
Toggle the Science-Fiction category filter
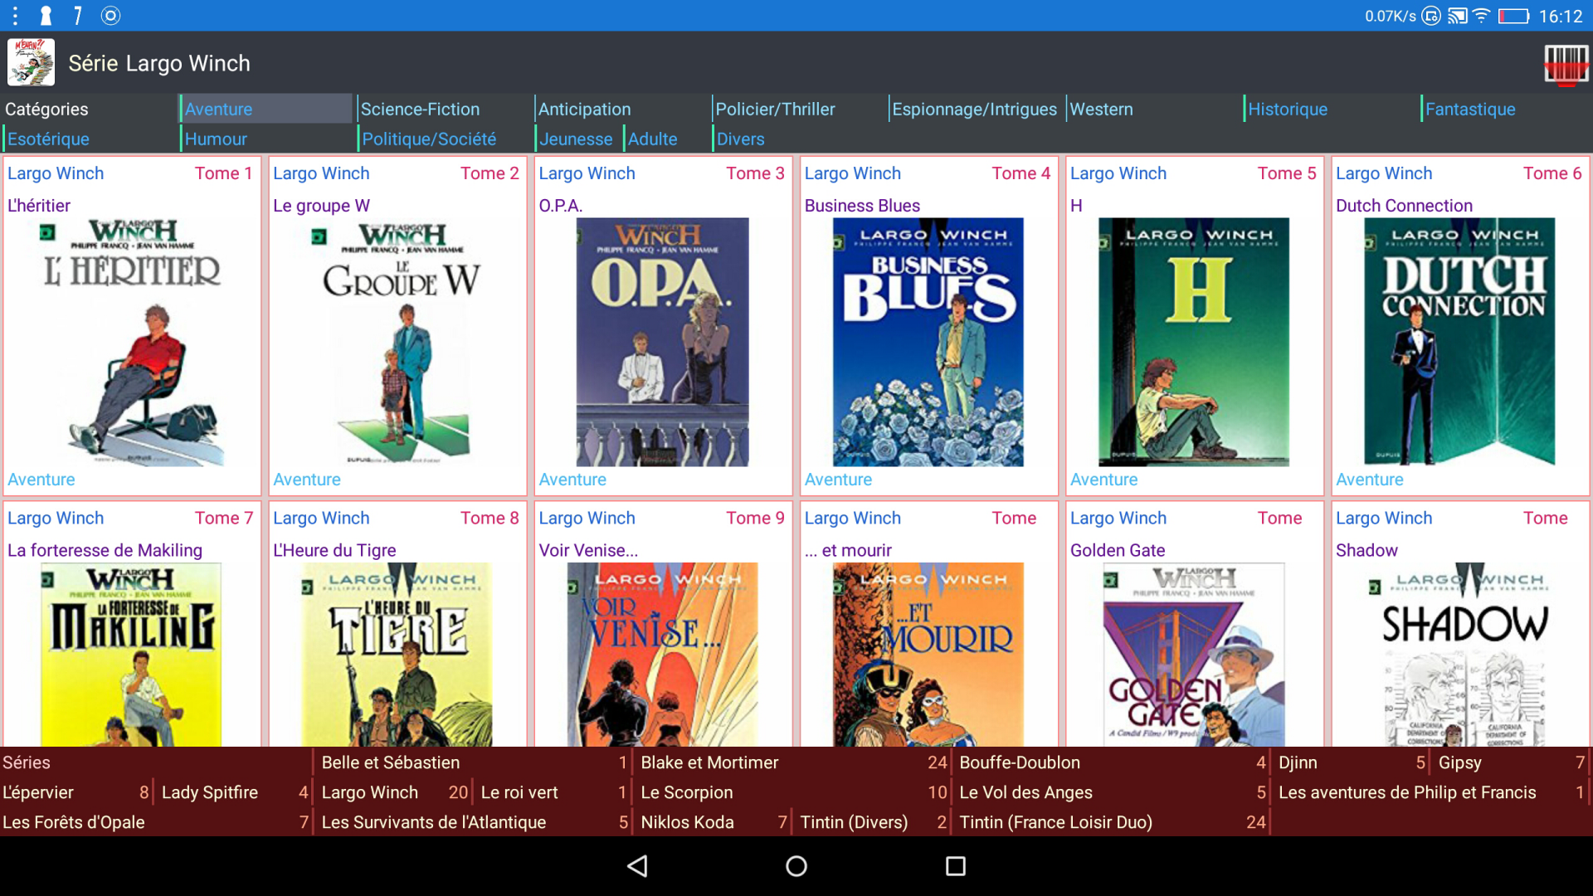pyautogui.click(x=420, y=109)
